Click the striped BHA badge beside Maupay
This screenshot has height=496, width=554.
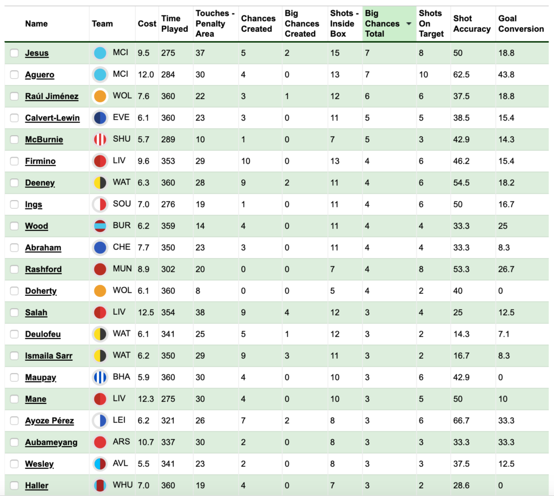click(100, 378)
